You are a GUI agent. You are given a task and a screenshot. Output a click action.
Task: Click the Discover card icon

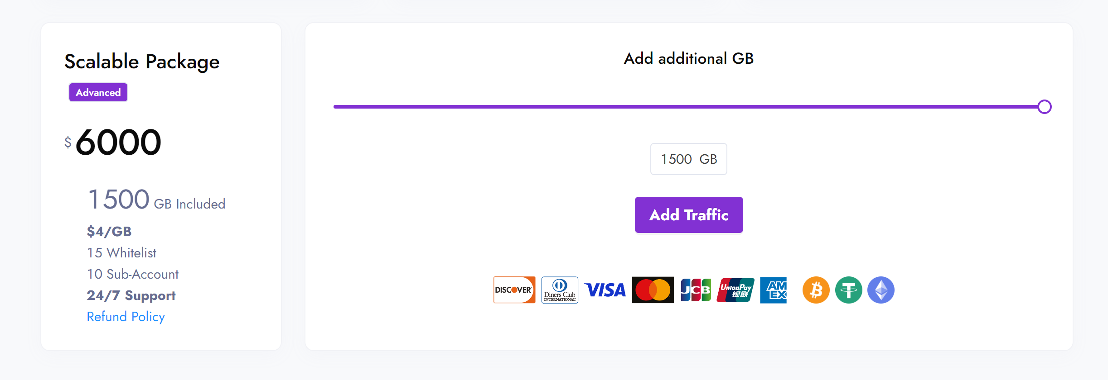coord(514,290)
